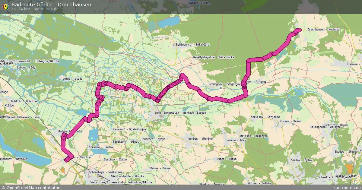
Task: Click the rad-routen.de location pin logo
Action: (x=5, y=6)
